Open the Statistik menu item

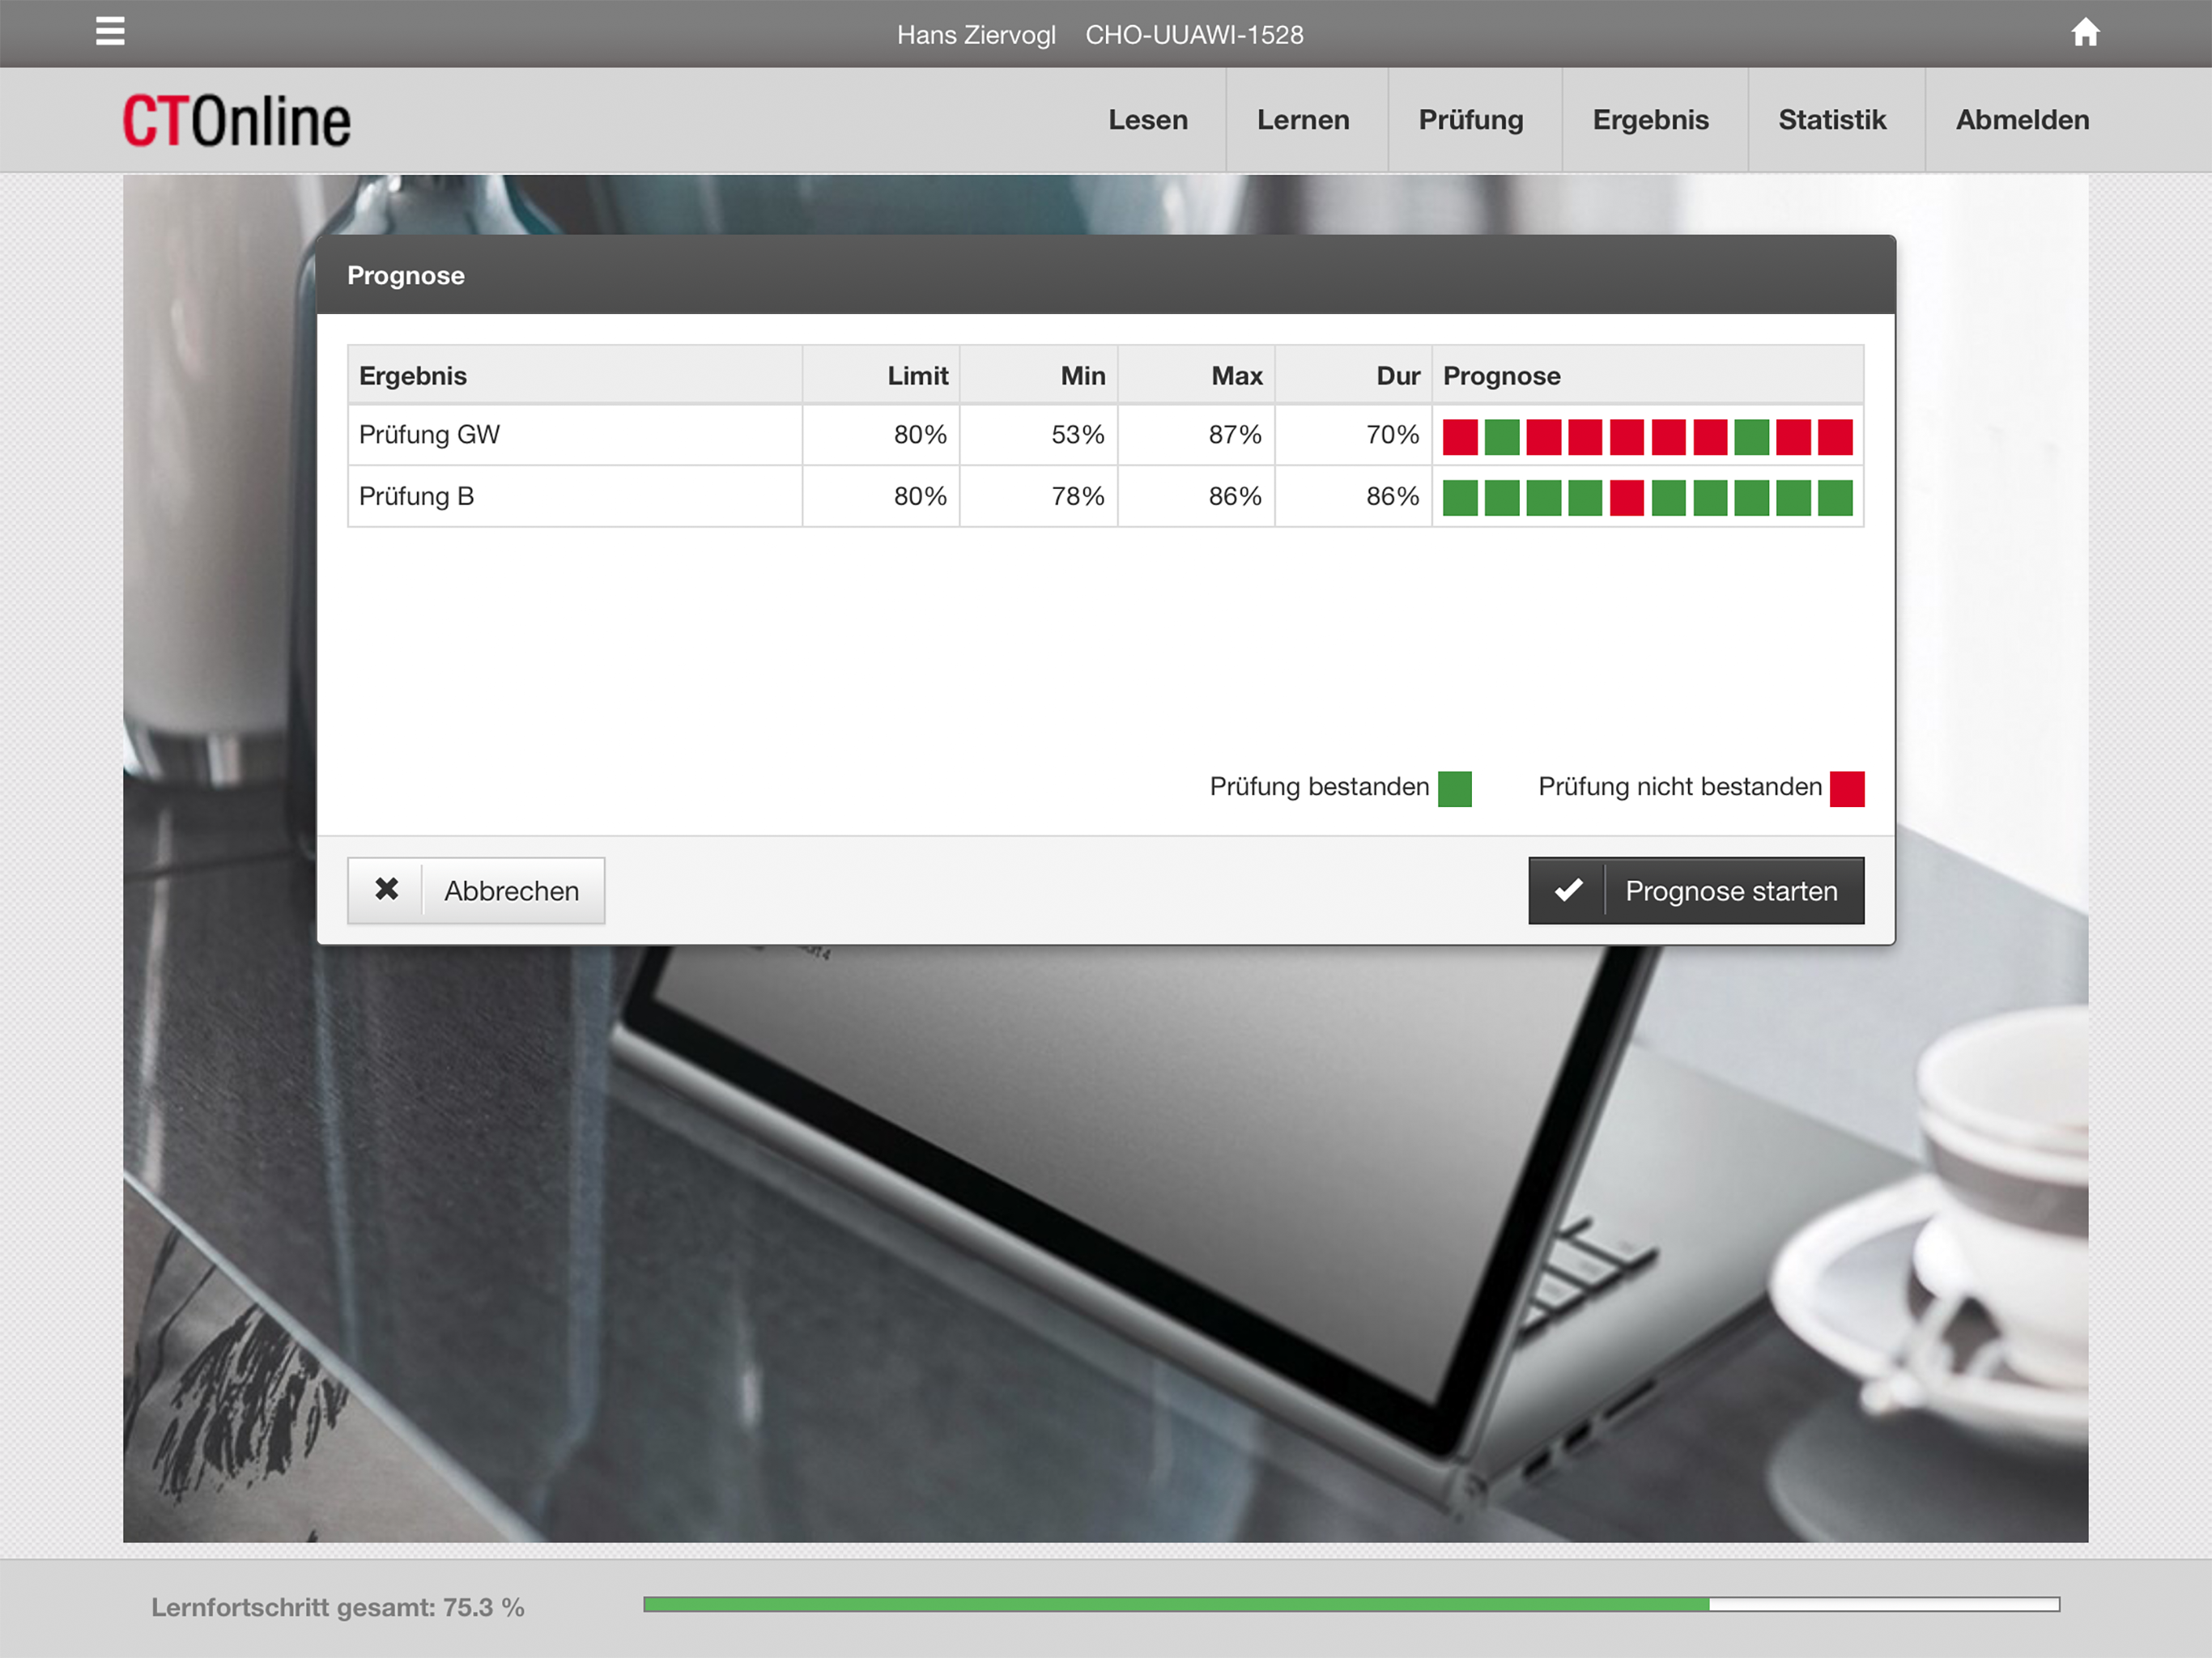click(x=1831, y=120)
